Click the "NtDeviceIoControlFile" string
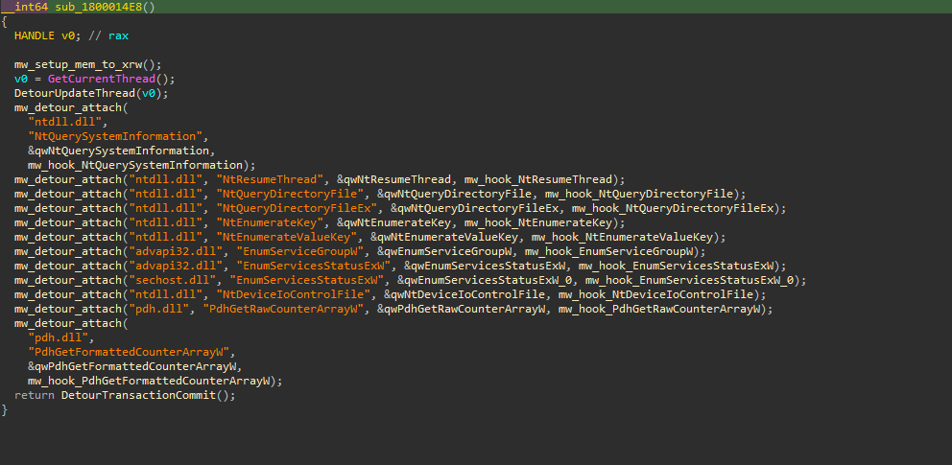952x465 pixels. tap(294, 295)
